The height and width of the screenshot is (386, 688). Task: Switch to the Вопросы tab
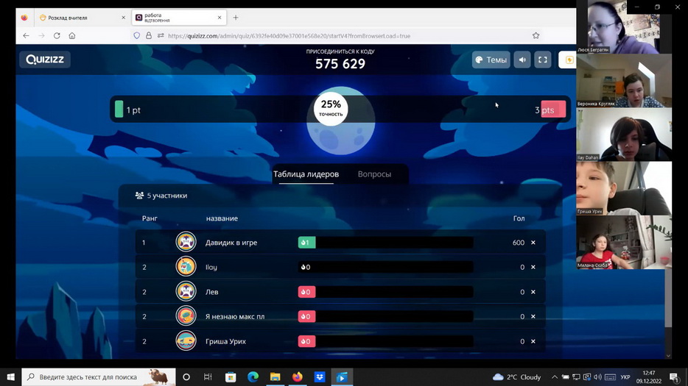click(374, 174)
